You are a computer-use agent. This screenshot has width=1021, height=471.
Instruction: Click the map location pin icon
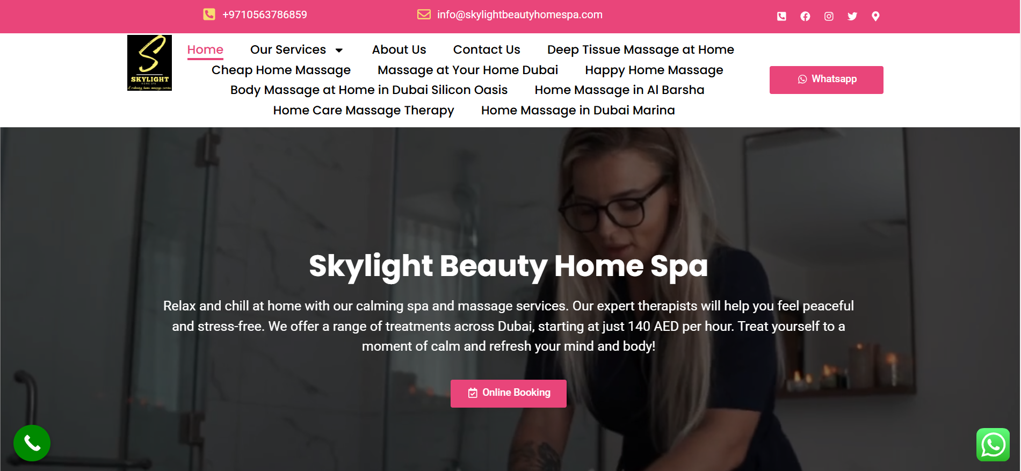[875, 16]
